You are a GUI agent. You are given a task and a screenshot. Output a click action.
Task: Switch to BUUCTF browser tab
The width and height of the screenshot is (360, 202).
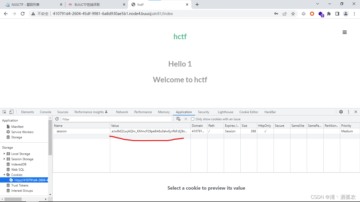point(96,4)
